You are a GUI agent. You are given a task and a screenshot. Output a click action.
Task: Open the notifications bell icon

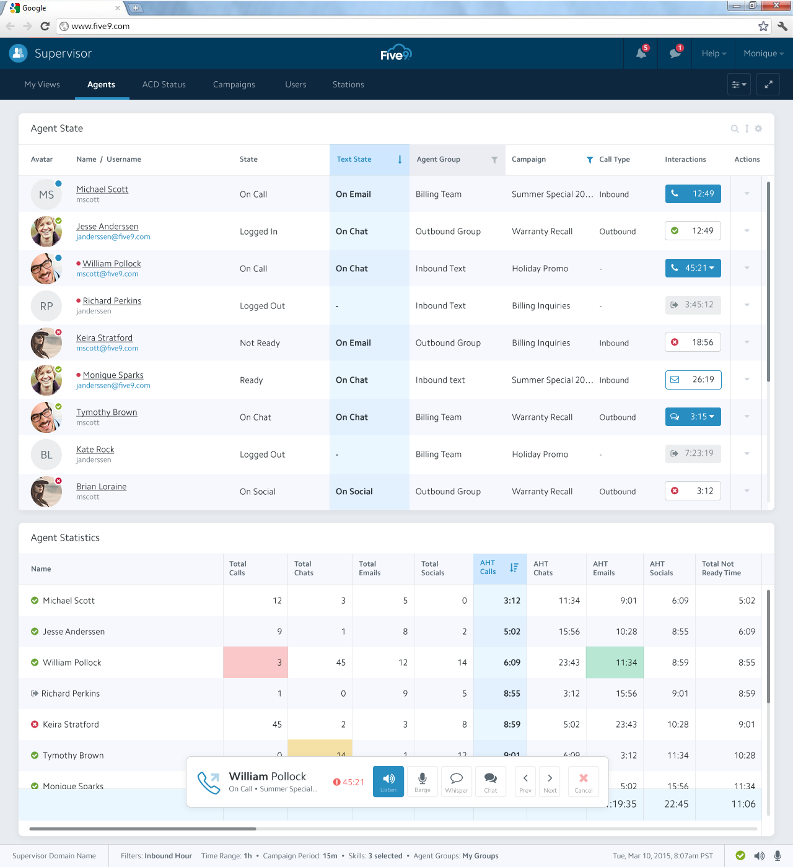(x=641, y=53)
